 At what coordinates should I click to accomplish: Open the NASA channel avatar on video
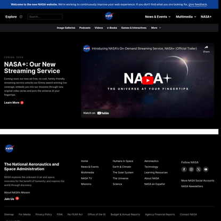(87, 48)
